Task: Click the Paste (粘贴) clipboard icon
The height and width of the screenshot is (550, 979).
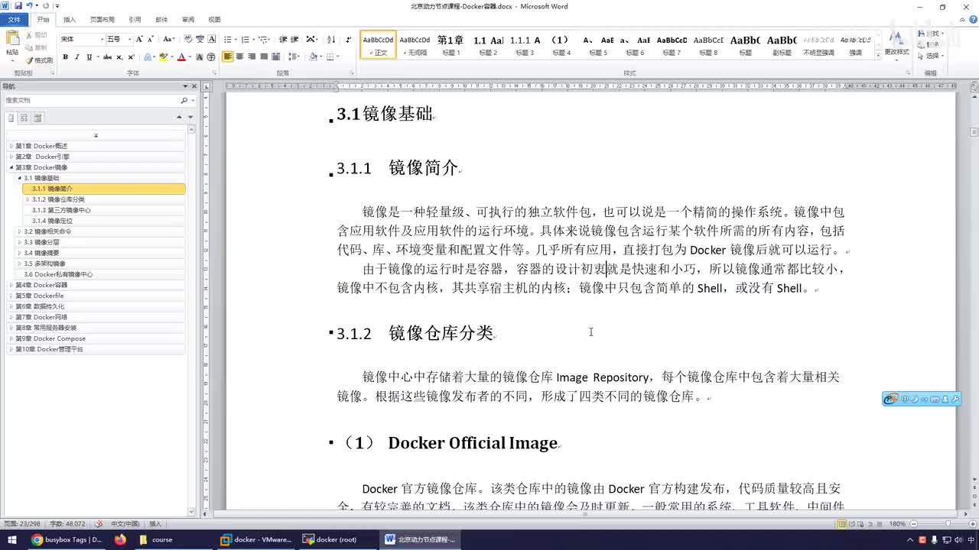Action: tap(12, 38)
